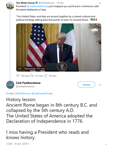122x145 pixels.
Task: Click the reply speech bubble icon
Action: 18,76
